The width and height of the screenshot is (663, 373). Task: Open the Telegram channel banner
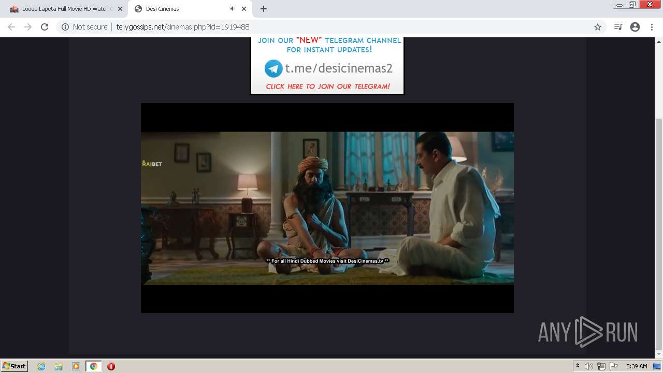[327, 65]
